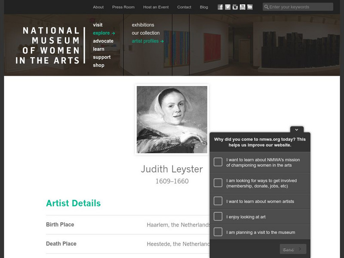Check 'I enjoy looking at art' option

coord(218,216)
